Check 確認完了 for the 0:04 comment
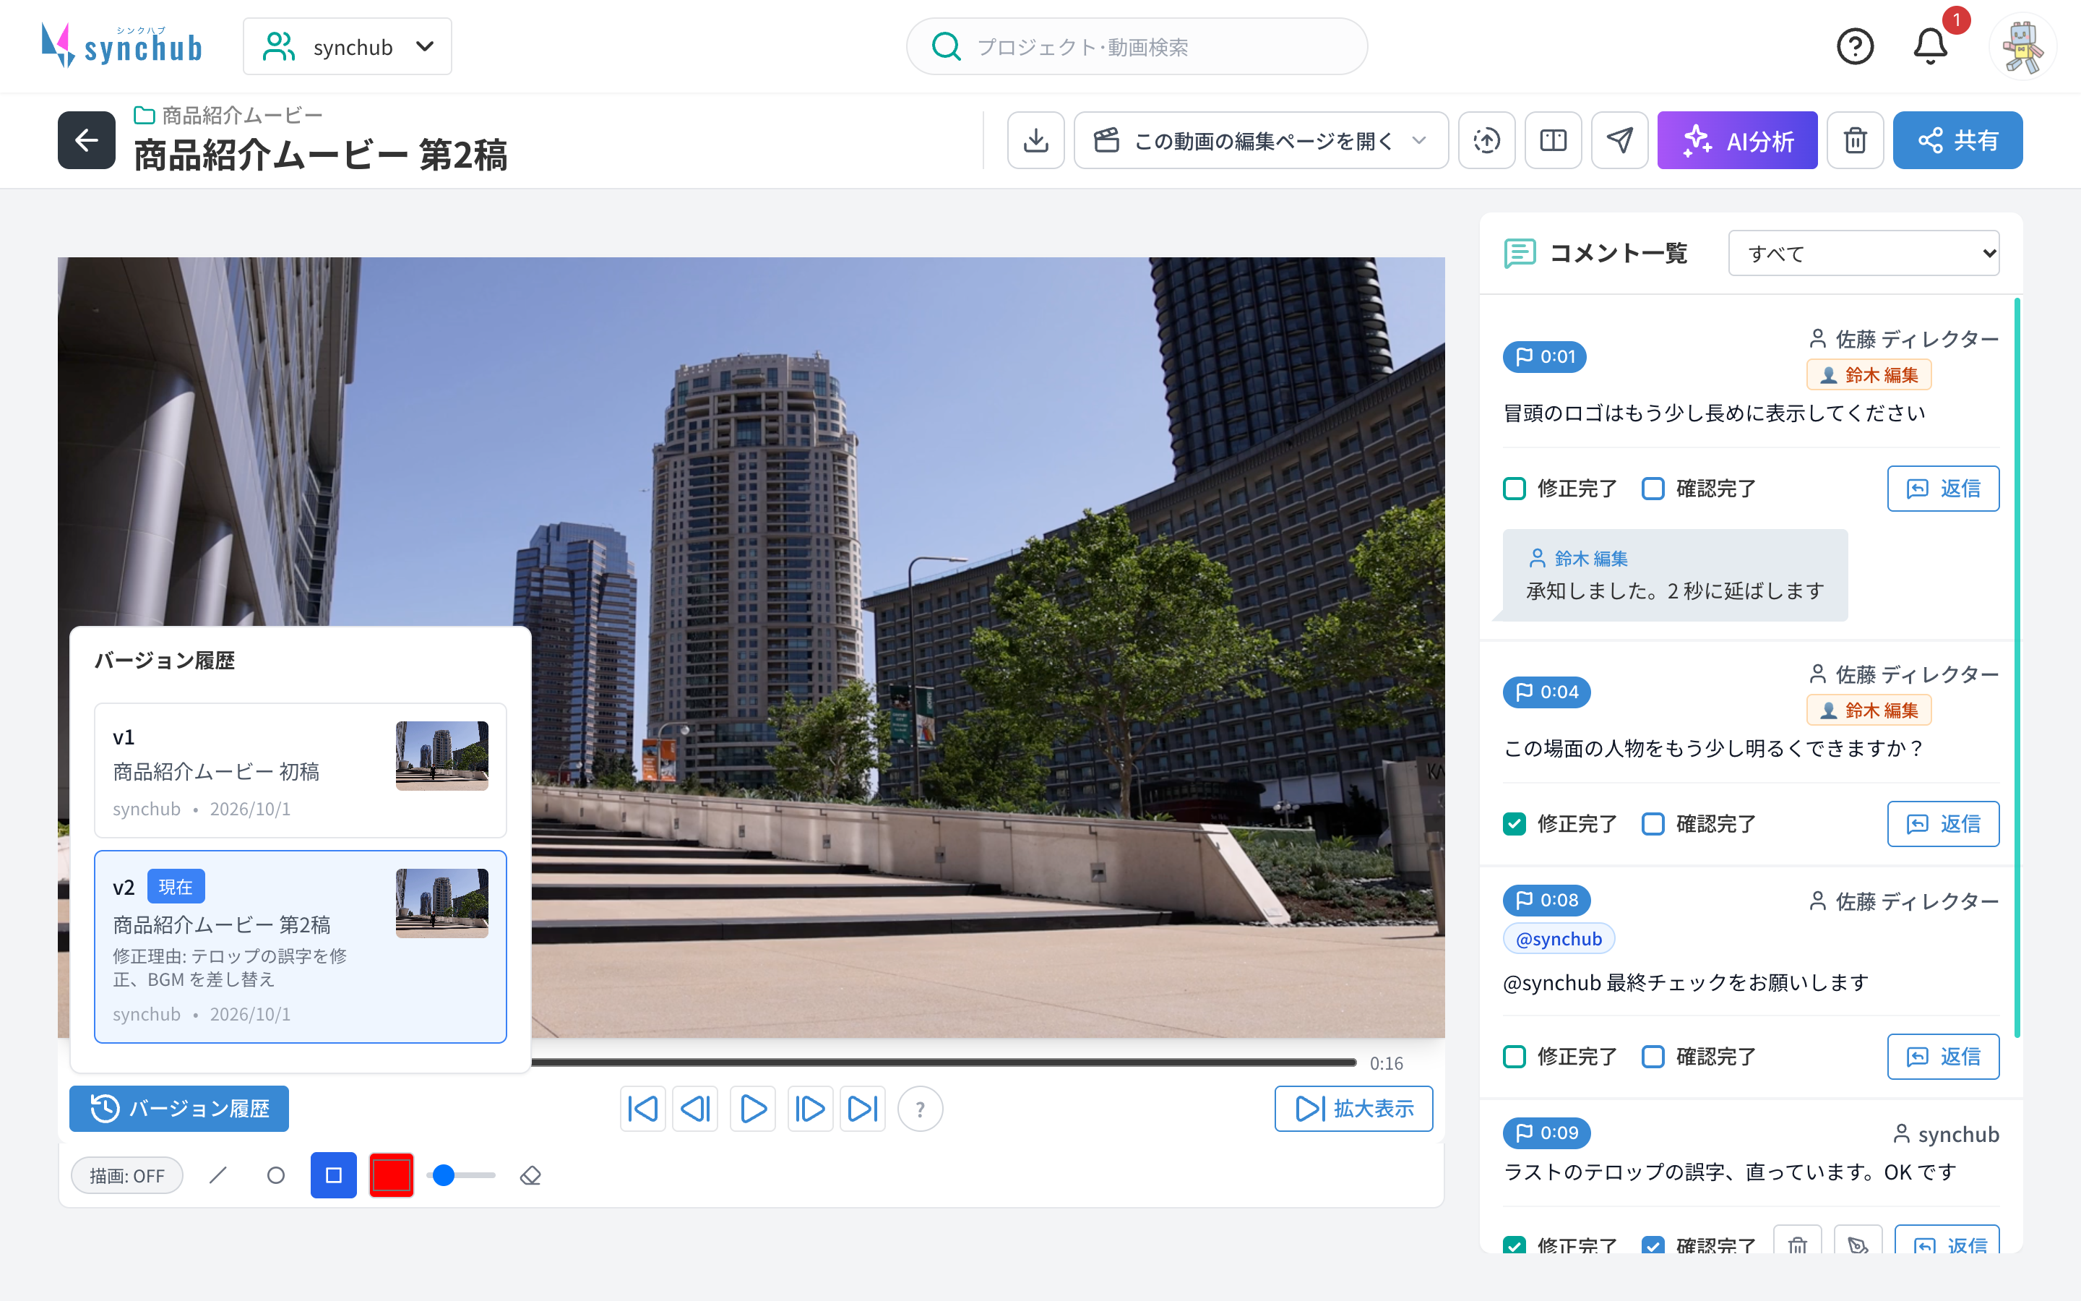2081x1301 pixels. pyautogui.click(x=1653, y=824)
